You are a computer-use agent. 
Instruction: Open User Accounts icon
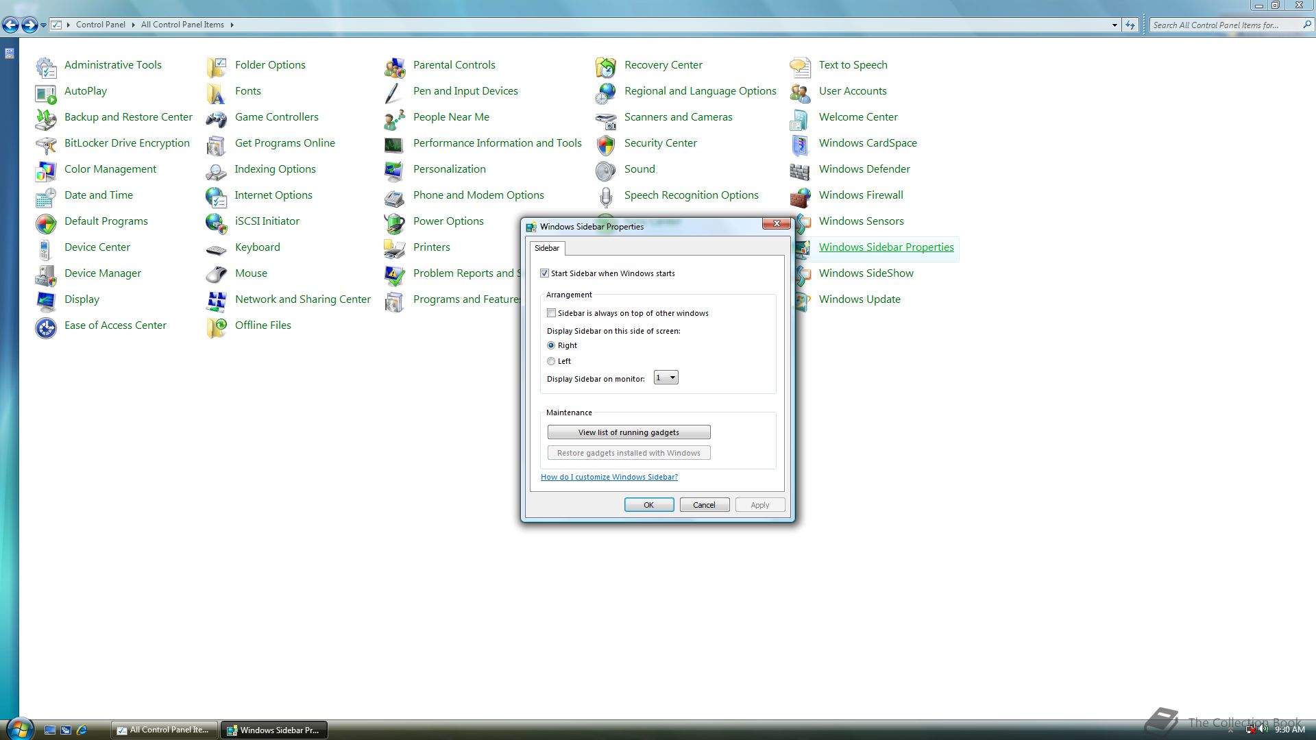coord(801,93)
